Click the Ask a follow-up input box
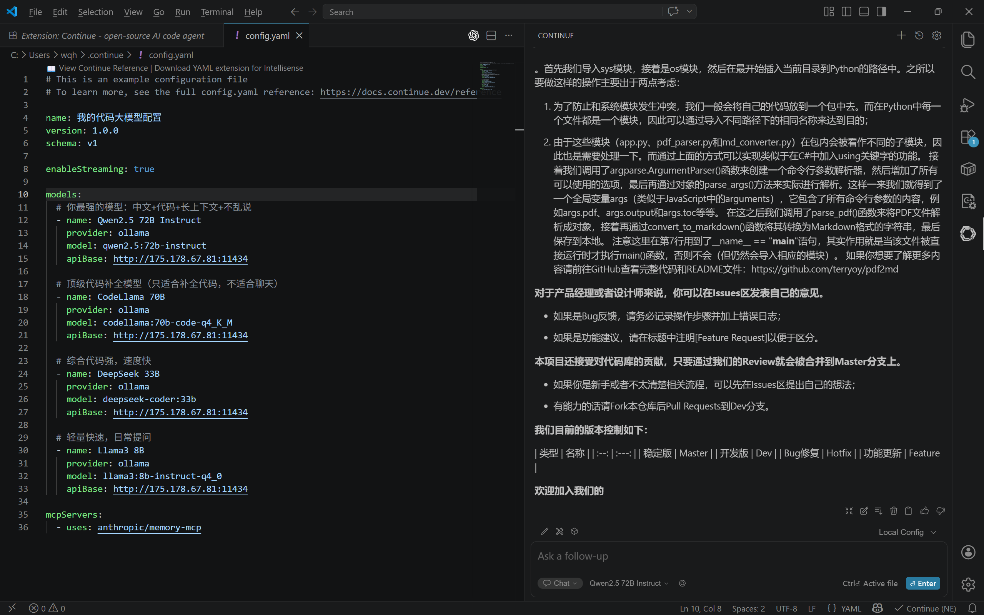Screen dimensions: 984x615 [x=731, y=556]
